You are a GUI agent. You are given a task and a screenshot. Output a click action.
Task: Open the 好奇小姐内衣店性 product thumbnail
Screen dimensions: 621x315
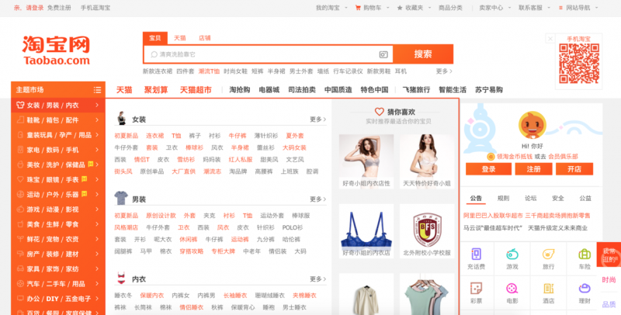pos(366,161)
